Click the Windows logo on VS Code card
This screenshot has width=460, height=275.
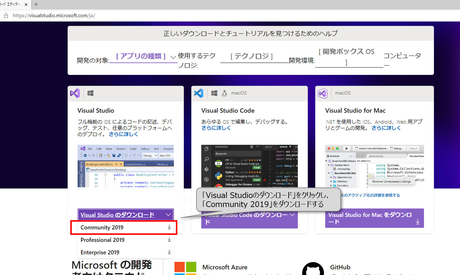click(214, 93)
